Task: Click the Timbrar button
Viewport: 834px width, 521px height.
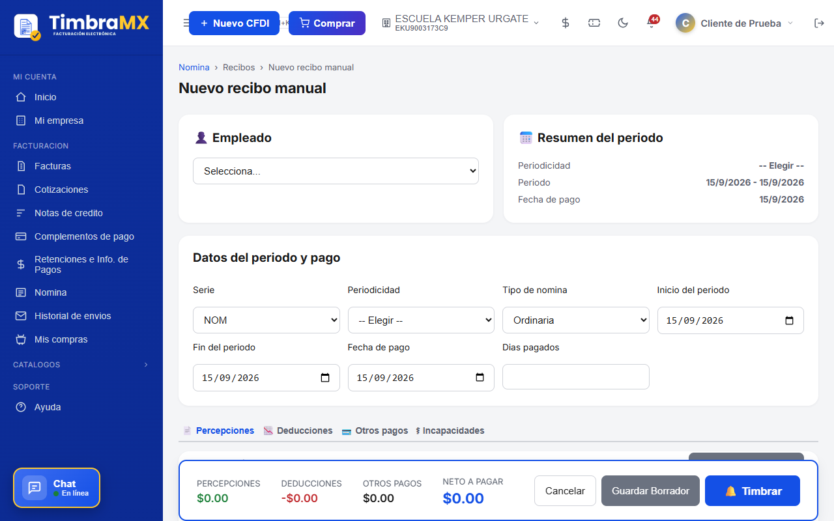Action: point(753,491)
